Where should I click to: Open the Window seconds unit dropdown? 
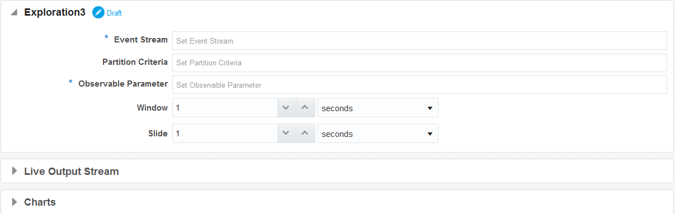point(378,108)
